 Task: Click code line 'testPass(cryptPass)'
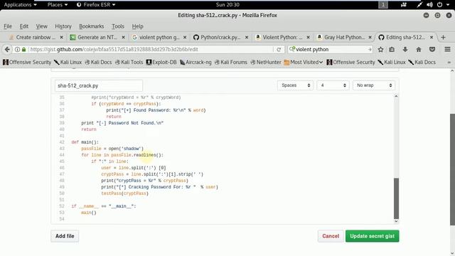coord(125,193)
